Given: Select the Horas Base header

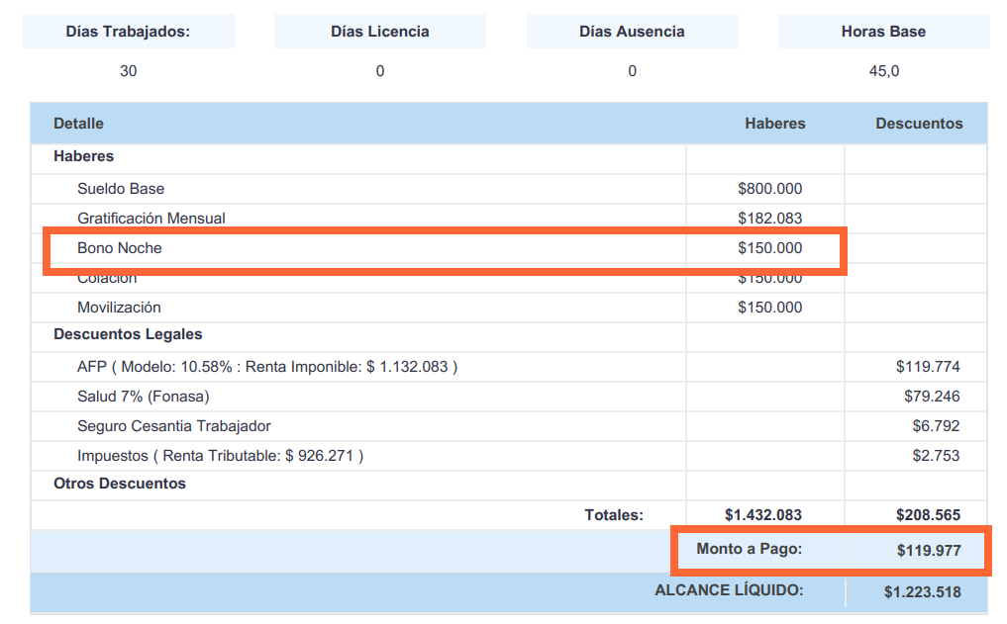Looking at the screenshot, I should (x=882, y=31).
